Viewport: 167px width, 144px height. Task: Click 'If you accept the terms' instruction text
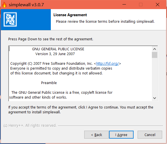click(81, 110)
